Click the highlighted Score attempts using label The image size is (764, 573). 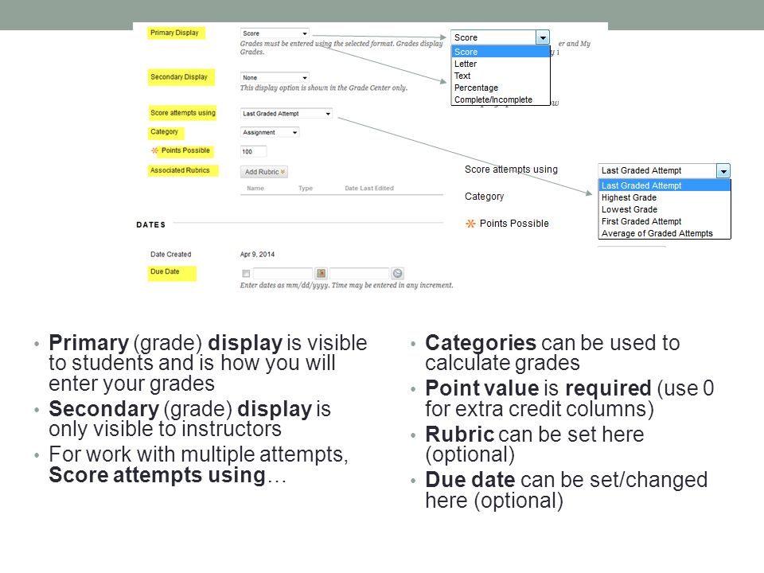(183, 112)
